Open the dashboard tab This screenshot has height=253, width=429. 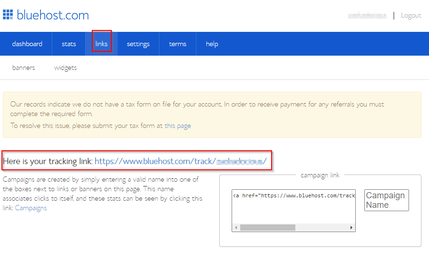[x=27, y=44]
